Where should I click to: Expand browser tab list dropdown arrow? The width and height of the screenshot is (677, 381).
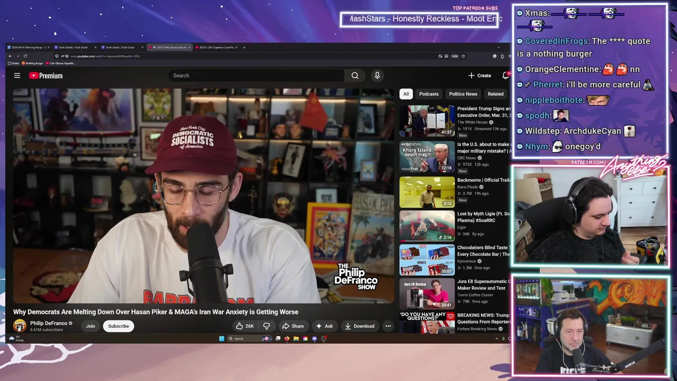point(498,47)
